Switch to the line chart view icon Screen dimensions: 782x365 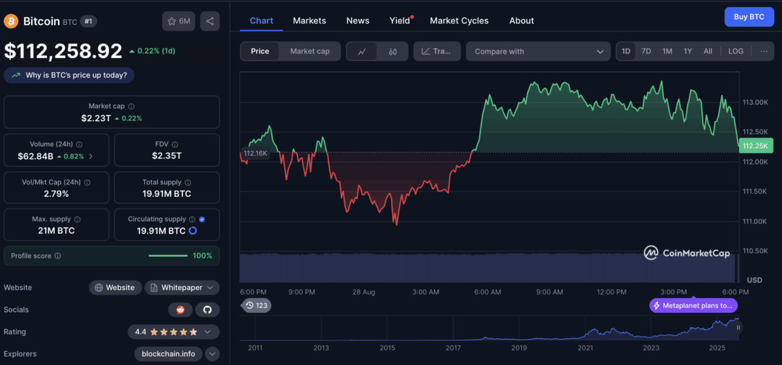pos(362,51)
